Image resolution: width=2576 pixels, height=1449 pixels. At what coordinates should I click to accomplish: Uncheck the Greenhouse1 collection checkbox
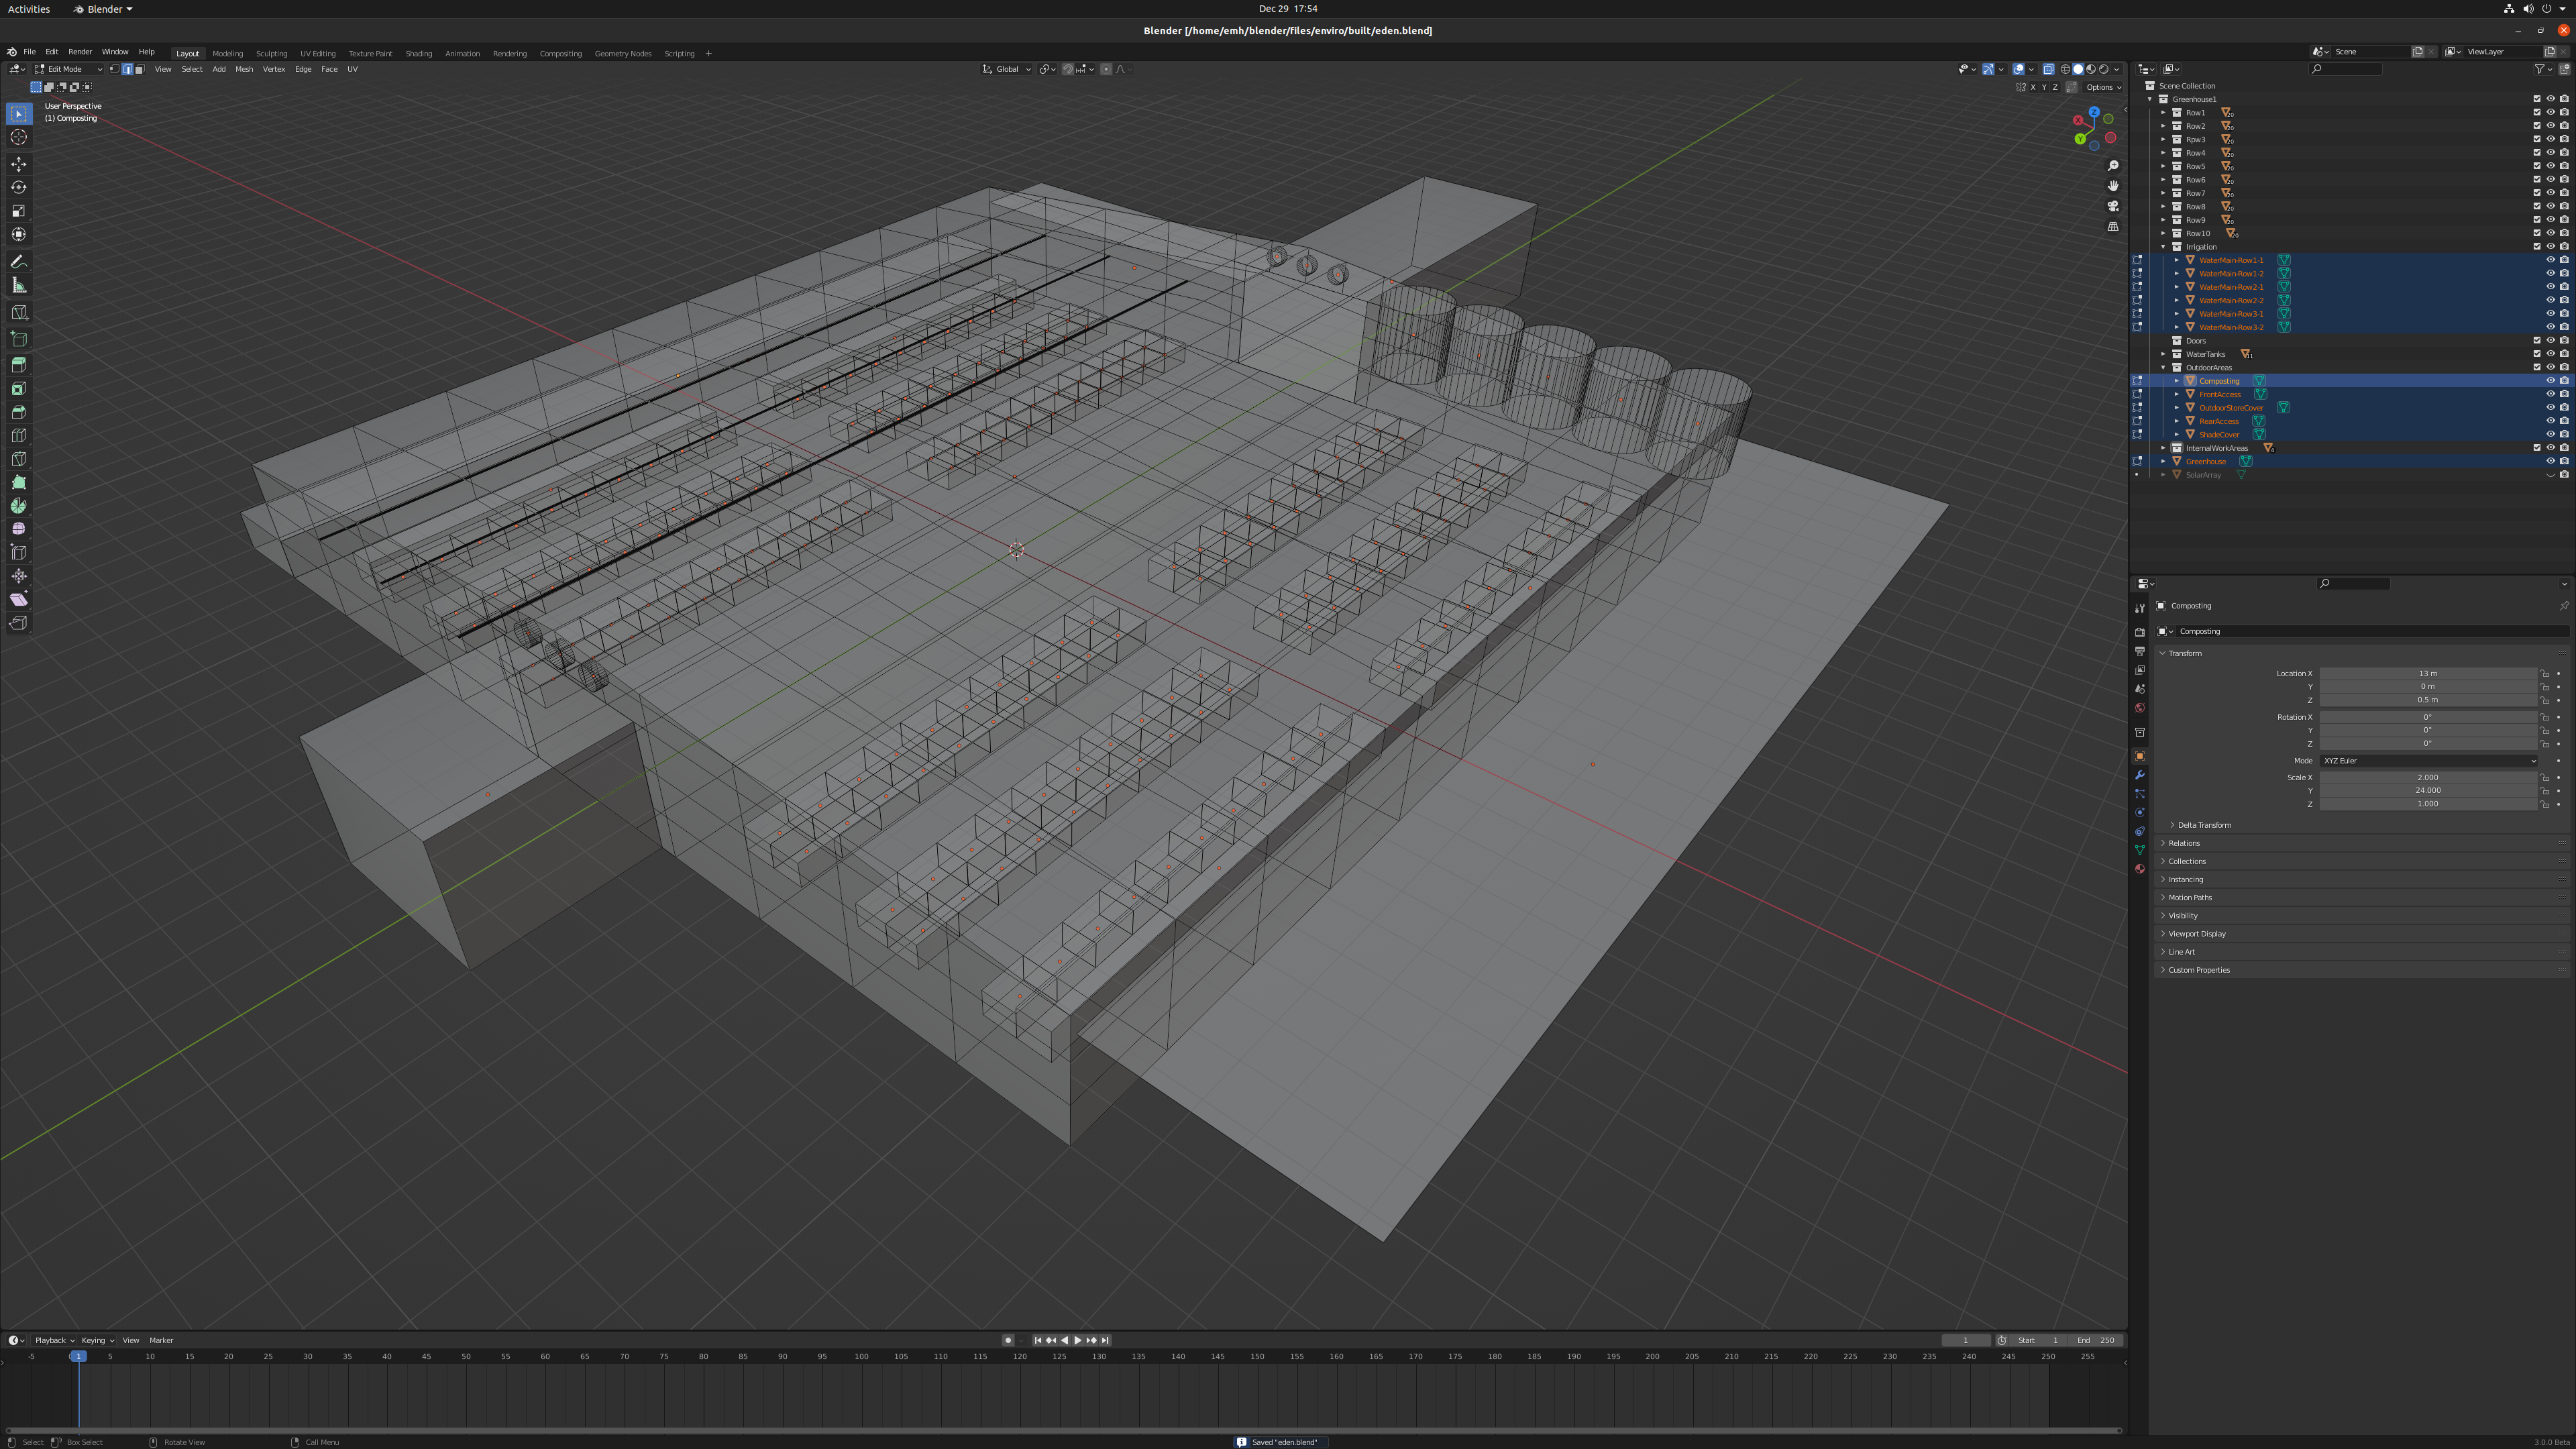coord(2537,99)
